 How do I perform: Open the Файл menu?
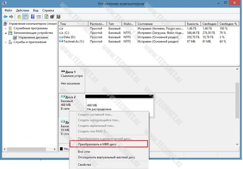click(8, 10)
